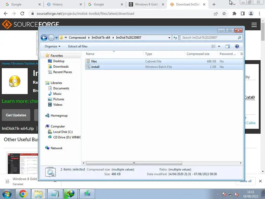Image resolution: width=265 pixels, height=199 pixels.
Task: Open the view options dropdown arrow
Action: tap(219, 46)
